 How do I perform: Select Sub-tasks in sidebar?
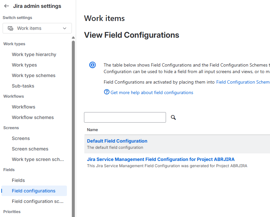[23, 86]
